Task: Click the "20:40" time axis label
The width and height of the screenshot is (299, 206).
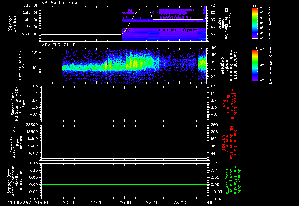Action: [69, 203]
